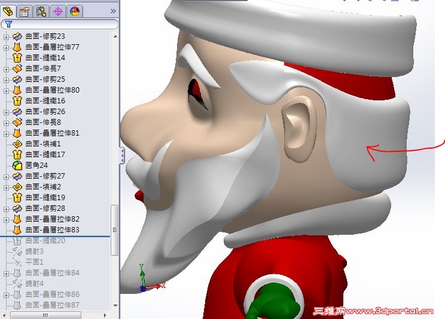The width and height of the screenshot is (445, 319).
Task: Click the extend icon of 曲面-伸長7
Action: point(17,69)
